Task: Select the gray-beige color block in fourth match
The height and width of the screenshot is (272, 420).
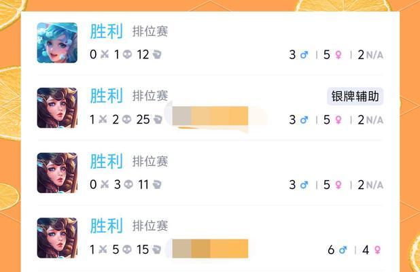Action: 182,248
